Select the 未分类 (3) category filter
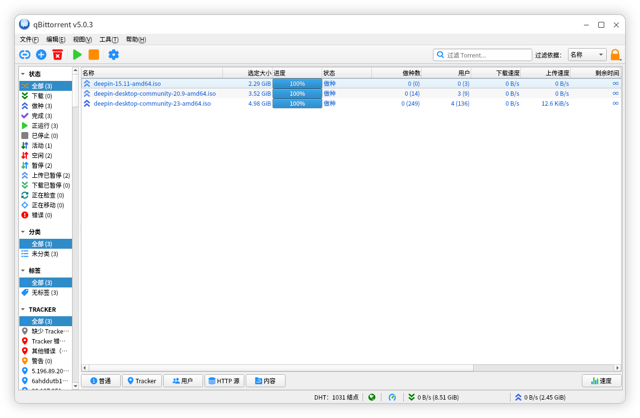This screenshot has width=640, height=418. pos(46,254)
